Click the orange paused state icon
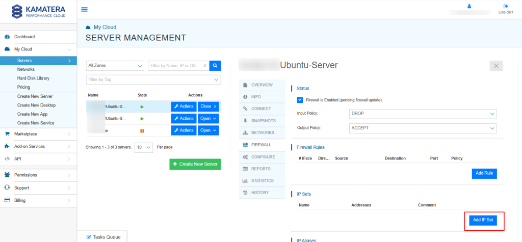This screenshot has width=522, height=242. (142, 131)
